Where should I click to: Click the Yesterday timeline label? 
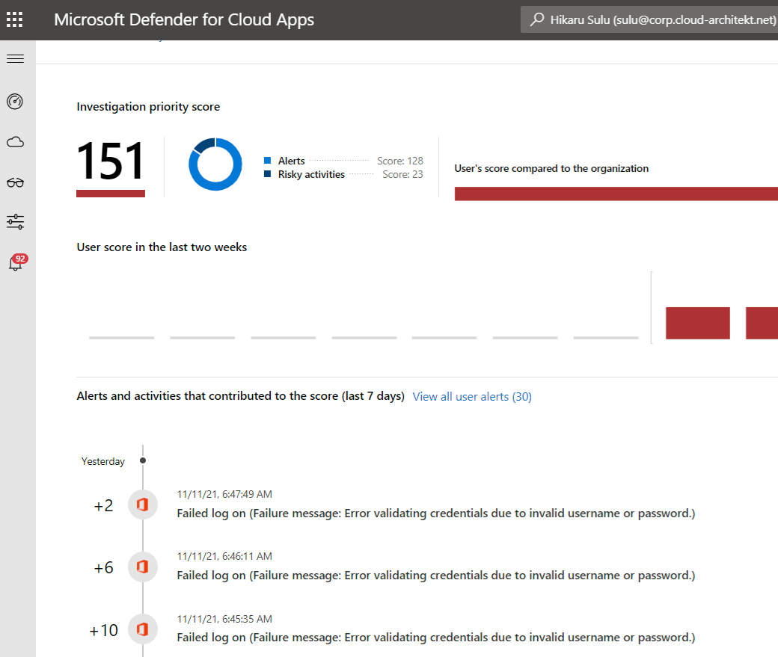click(x=103, y=462)
